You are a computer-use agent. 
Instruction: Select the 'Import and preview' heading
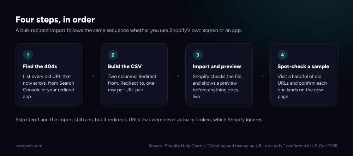pyautogui.click(x=217, y=66)
